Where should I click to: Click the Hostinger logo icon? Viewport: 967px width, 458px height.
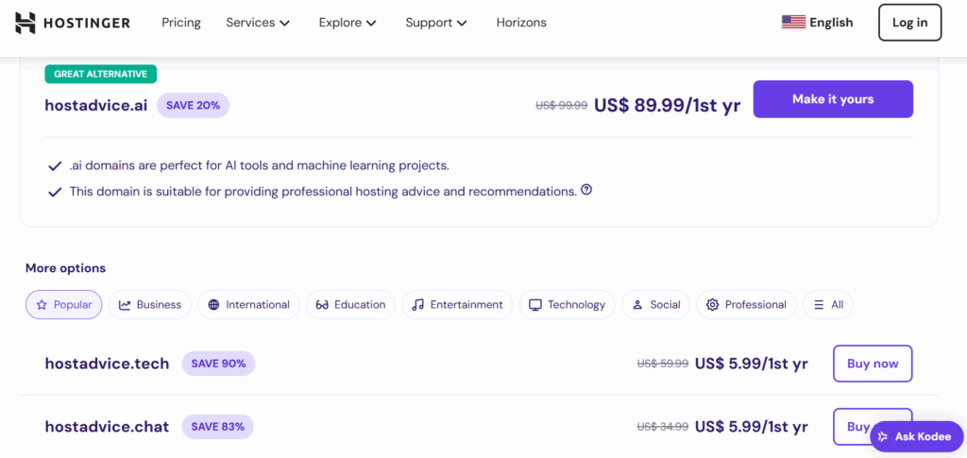coord(25,23)
